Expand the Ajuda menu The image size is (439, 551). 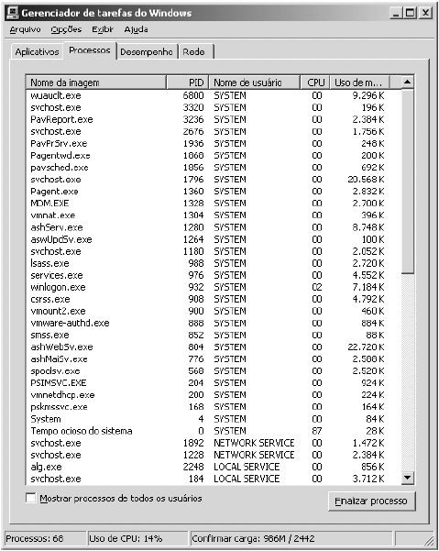coord(136,29)
